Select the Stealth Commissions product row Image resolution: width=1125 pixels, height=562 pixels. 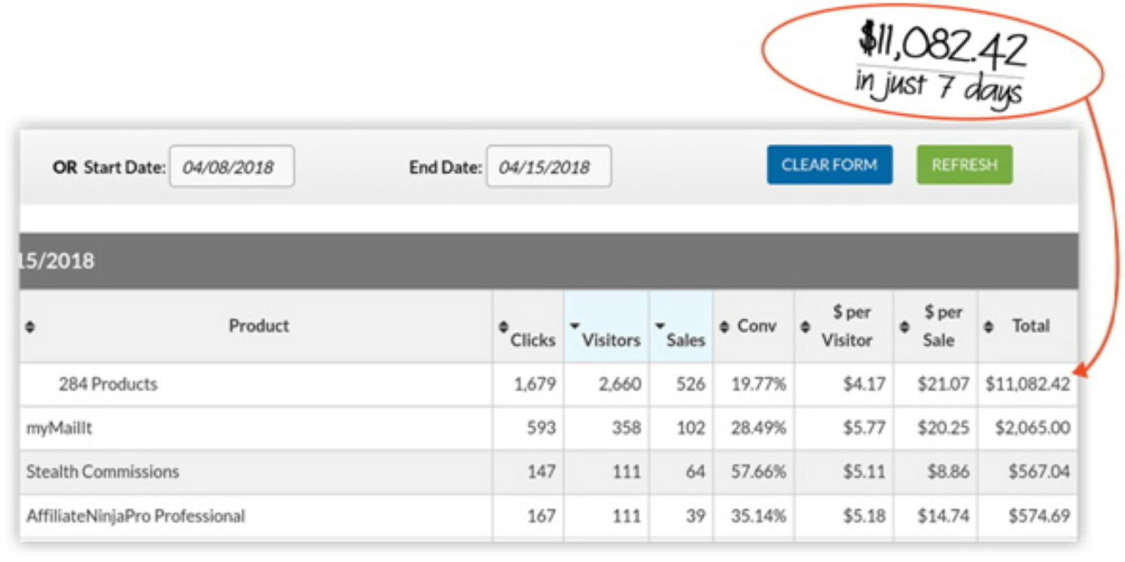click(102, 472)
